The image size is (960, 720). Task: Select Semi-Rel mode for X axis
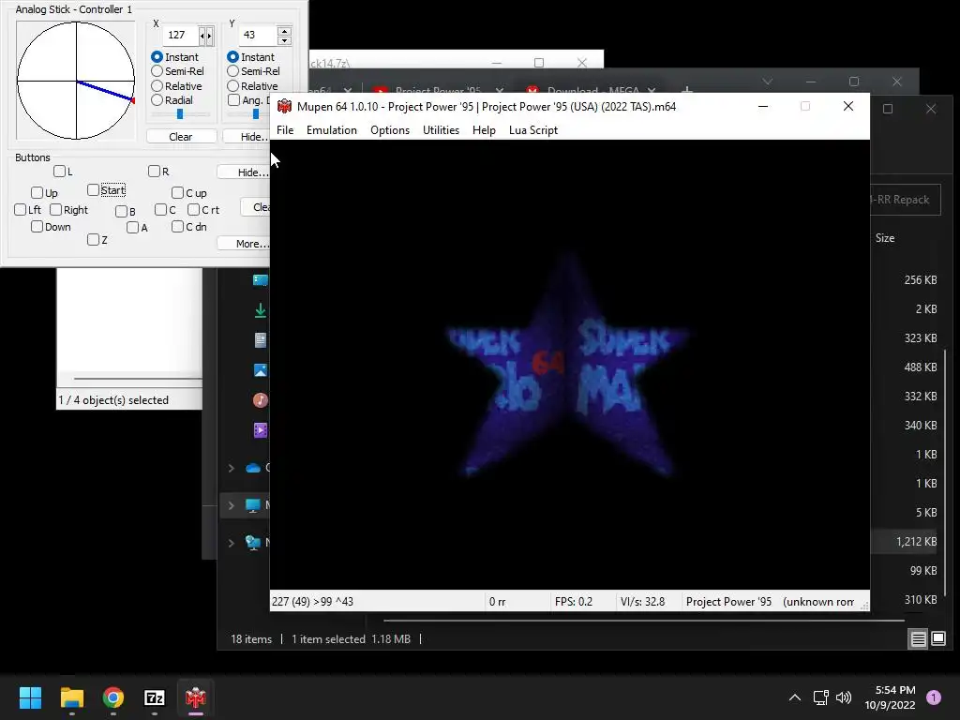tap(157, 71)
